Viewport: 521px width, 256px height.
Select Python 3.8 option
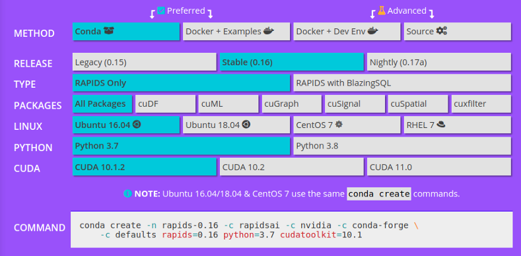click(x=402, y=146)
